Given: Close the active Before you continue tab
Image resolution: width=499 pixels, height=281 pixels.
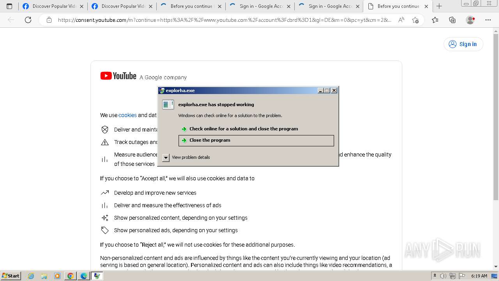Looking at the screenshot, I should [x=426, y=6].
